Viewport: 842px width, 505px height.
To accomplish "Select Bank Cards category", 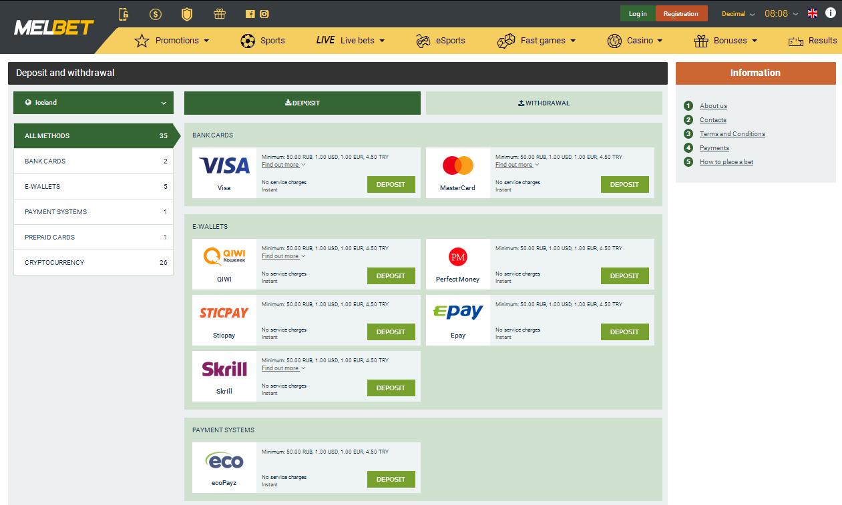I will tap(93, 161).
